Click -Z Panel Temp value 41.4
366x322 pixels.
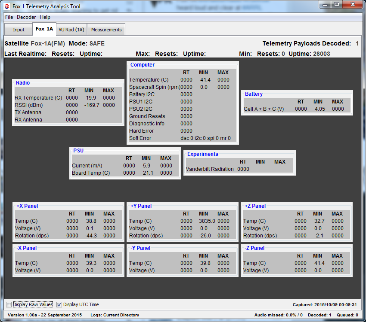coord(319,263)
